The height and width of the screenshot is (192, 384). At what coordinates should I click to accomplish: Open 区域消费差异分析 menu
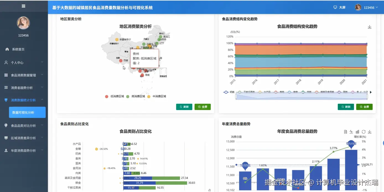point(24,138)
